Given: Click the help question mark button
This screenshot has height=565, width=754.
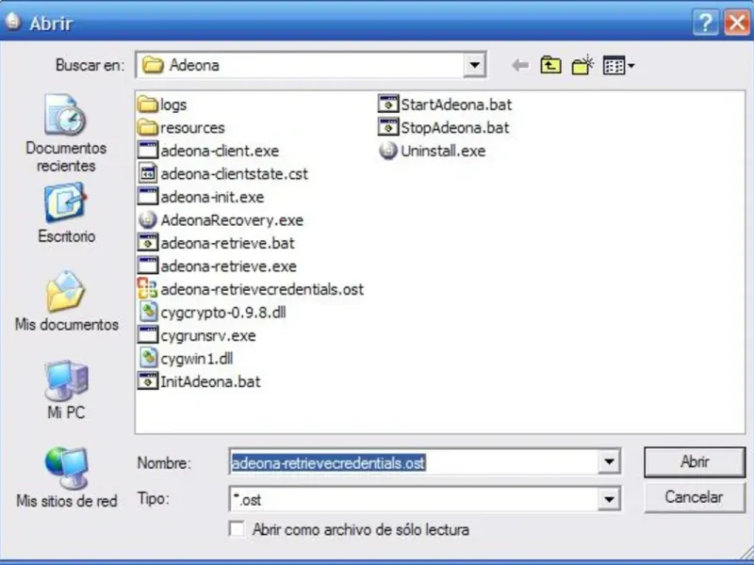Looking at the screenshot, I should (705, 23).
